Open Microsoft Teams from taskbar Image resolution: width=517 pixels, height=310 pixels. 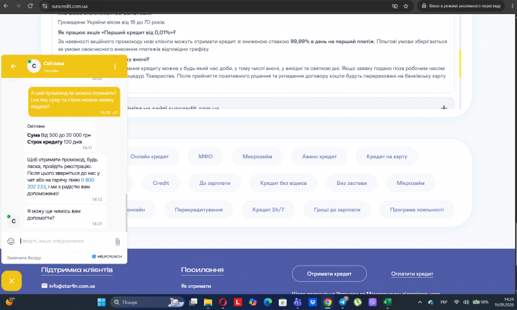click(298, 302)
